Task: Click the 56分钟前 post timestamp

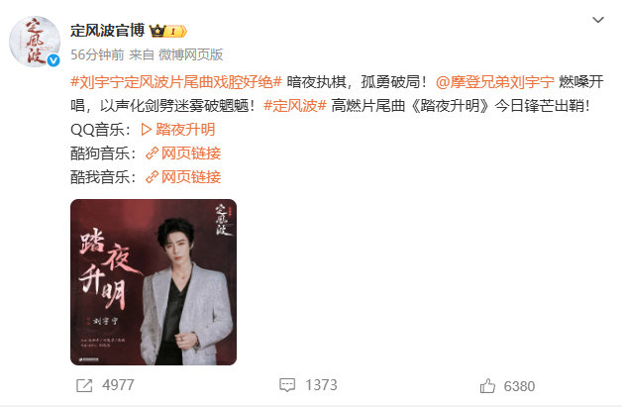Action: [x=97, y=54]
